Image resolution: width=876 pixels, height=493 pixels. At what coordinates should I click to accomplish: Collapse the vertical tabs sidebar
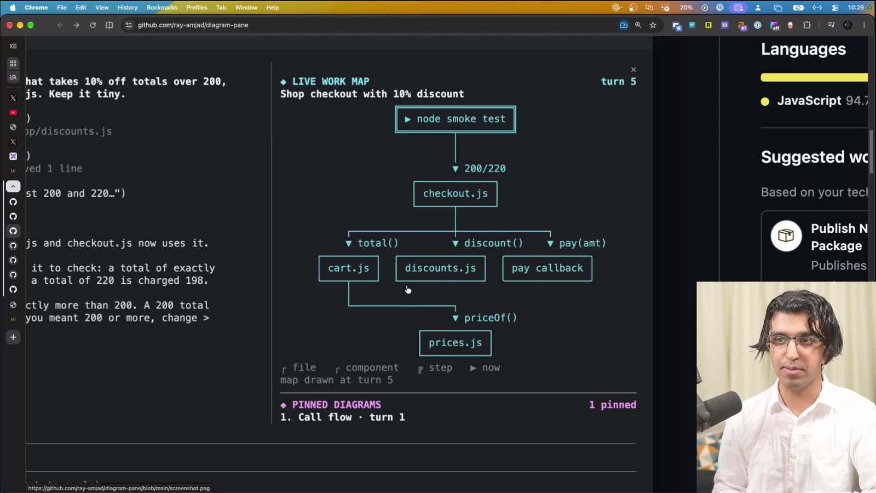tap(13, 46)
